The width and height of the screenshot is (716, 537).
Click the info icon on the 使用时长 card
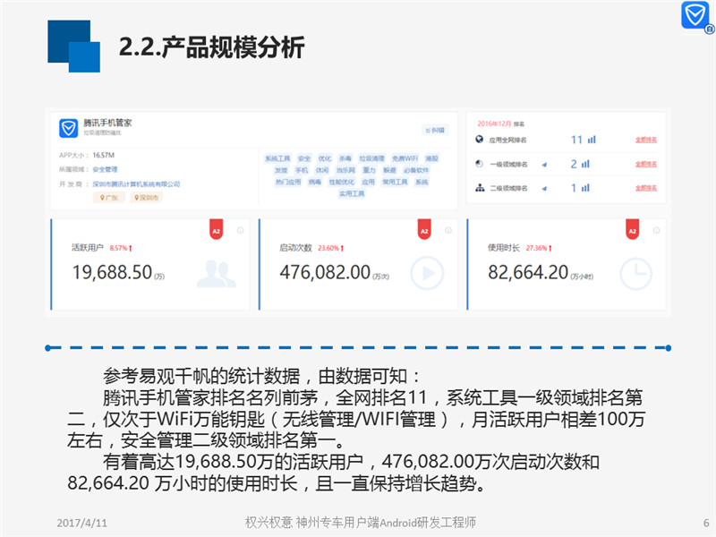(656, 231)
